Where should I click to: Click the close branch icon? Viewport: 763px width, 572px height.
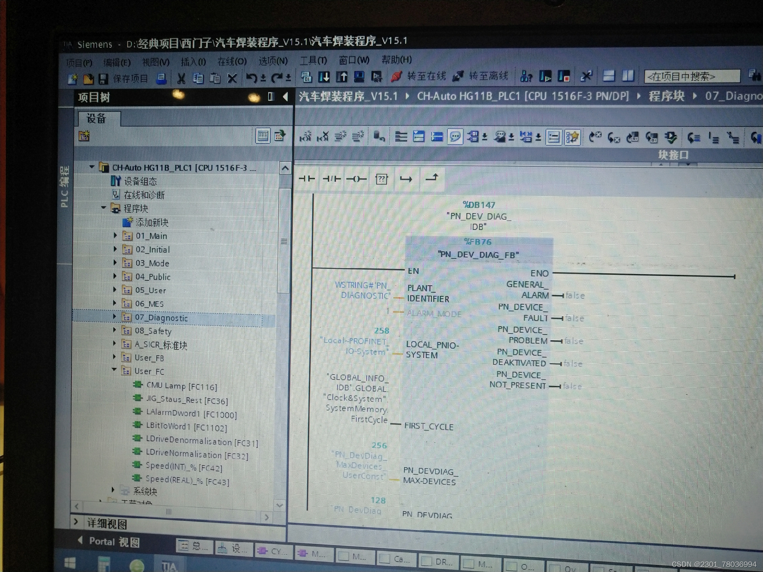(432, 178)
